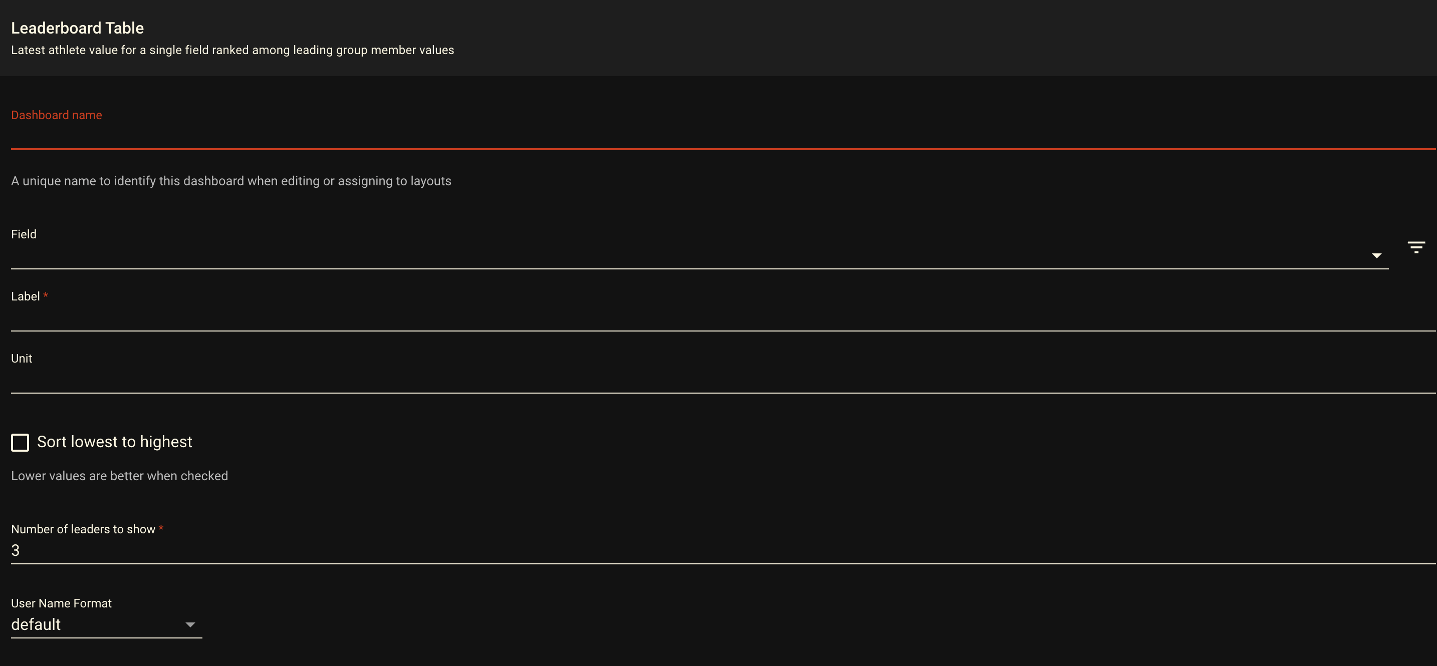Click the 'Latest athlete value' subtitle text
This screenshot has width=1437, height=666.
pyautogui.click(x=232, y=50)
